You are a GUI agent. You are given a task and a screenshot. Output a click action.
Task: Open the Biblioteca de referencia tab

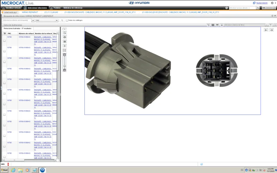[73, 8]
